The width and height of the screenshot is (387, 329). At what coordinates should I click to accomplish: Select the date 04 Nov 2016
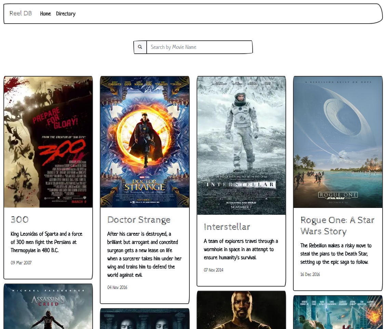[117, 288]
